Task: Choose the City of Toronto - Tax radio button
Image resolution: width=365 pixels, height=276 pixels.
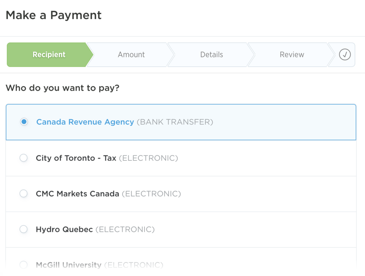Action: point(24,158)
